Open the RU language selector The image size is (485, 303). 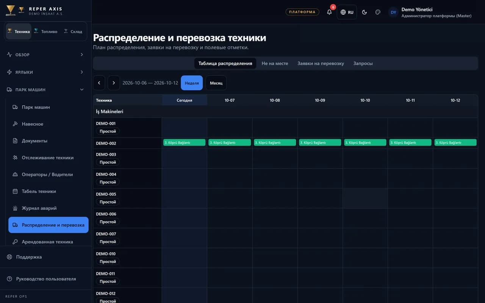click(347, 12)
